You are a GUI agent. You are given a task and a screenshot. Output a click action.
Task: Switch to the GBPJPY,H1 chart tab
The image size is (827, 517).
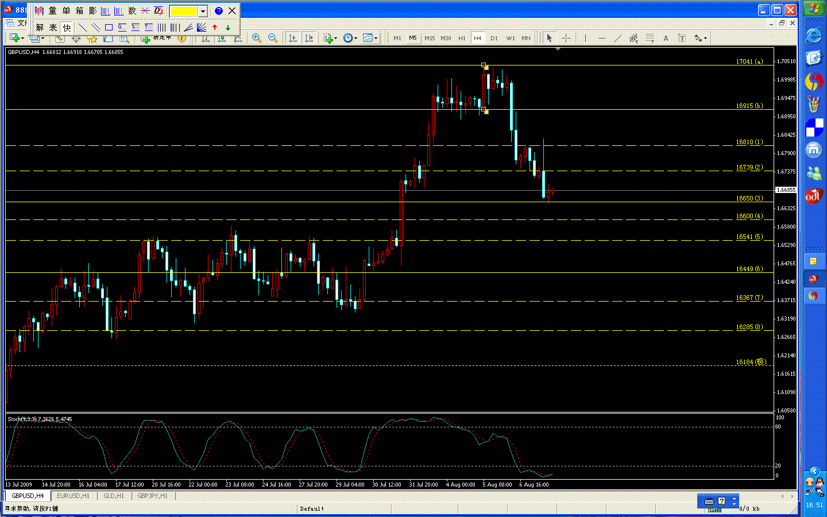pyautogui.click(x=152, y=496)
